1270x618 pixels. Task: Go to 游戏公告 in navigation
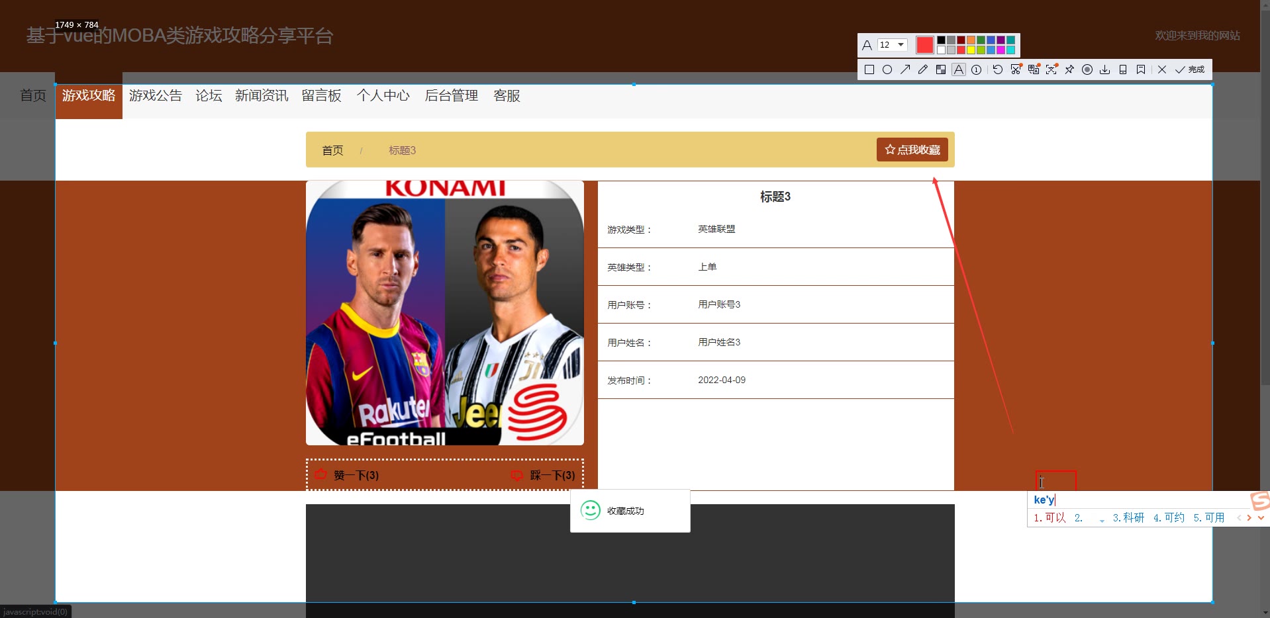156,96
